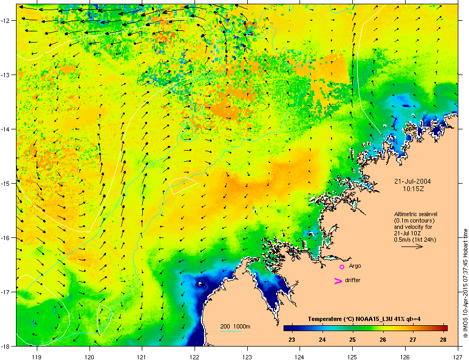Click the 0.5m/s velocity scale arrow

[x=412, y=246]
